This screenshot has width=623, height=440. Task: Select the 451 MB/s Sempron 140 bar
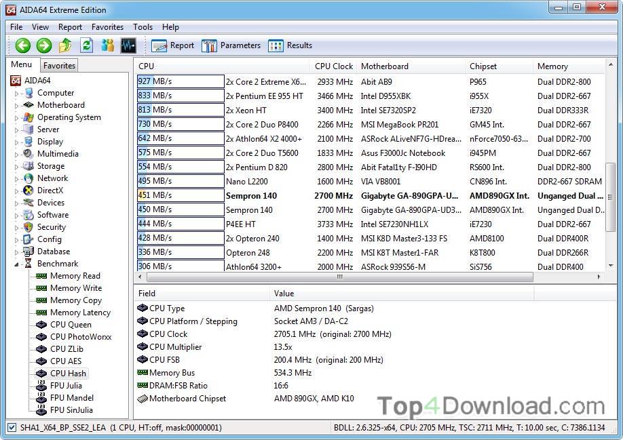[x=181, y=195]
